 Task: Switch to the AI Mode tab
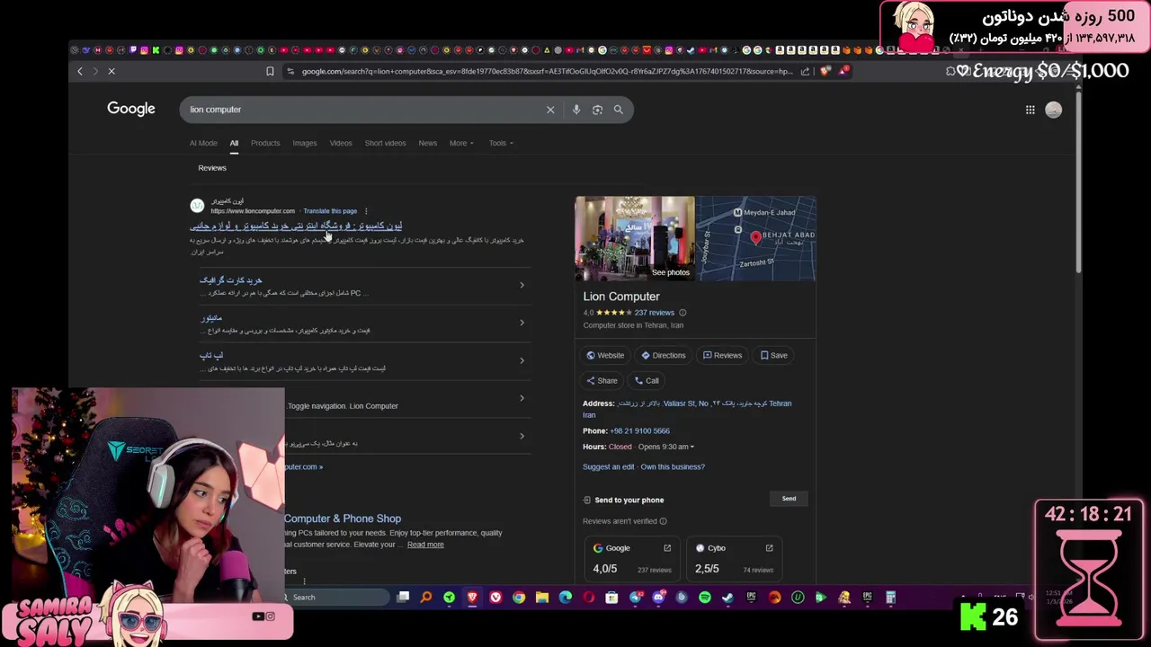point(203,143)
